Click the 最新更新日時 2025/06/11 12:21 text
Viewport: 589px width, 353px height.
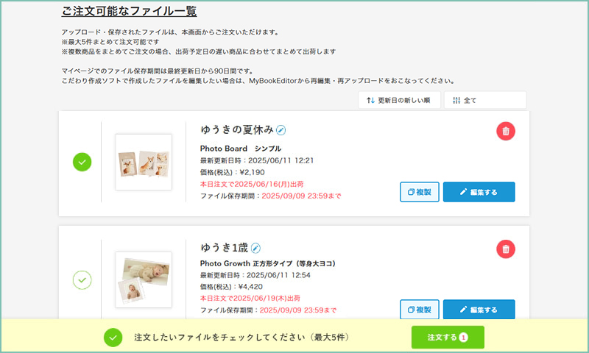(257, 160)
